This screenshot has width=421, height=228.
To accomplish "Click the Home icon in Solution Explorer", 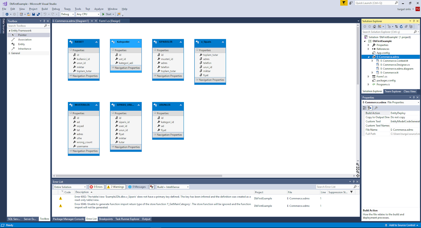I will pos(374,26).
